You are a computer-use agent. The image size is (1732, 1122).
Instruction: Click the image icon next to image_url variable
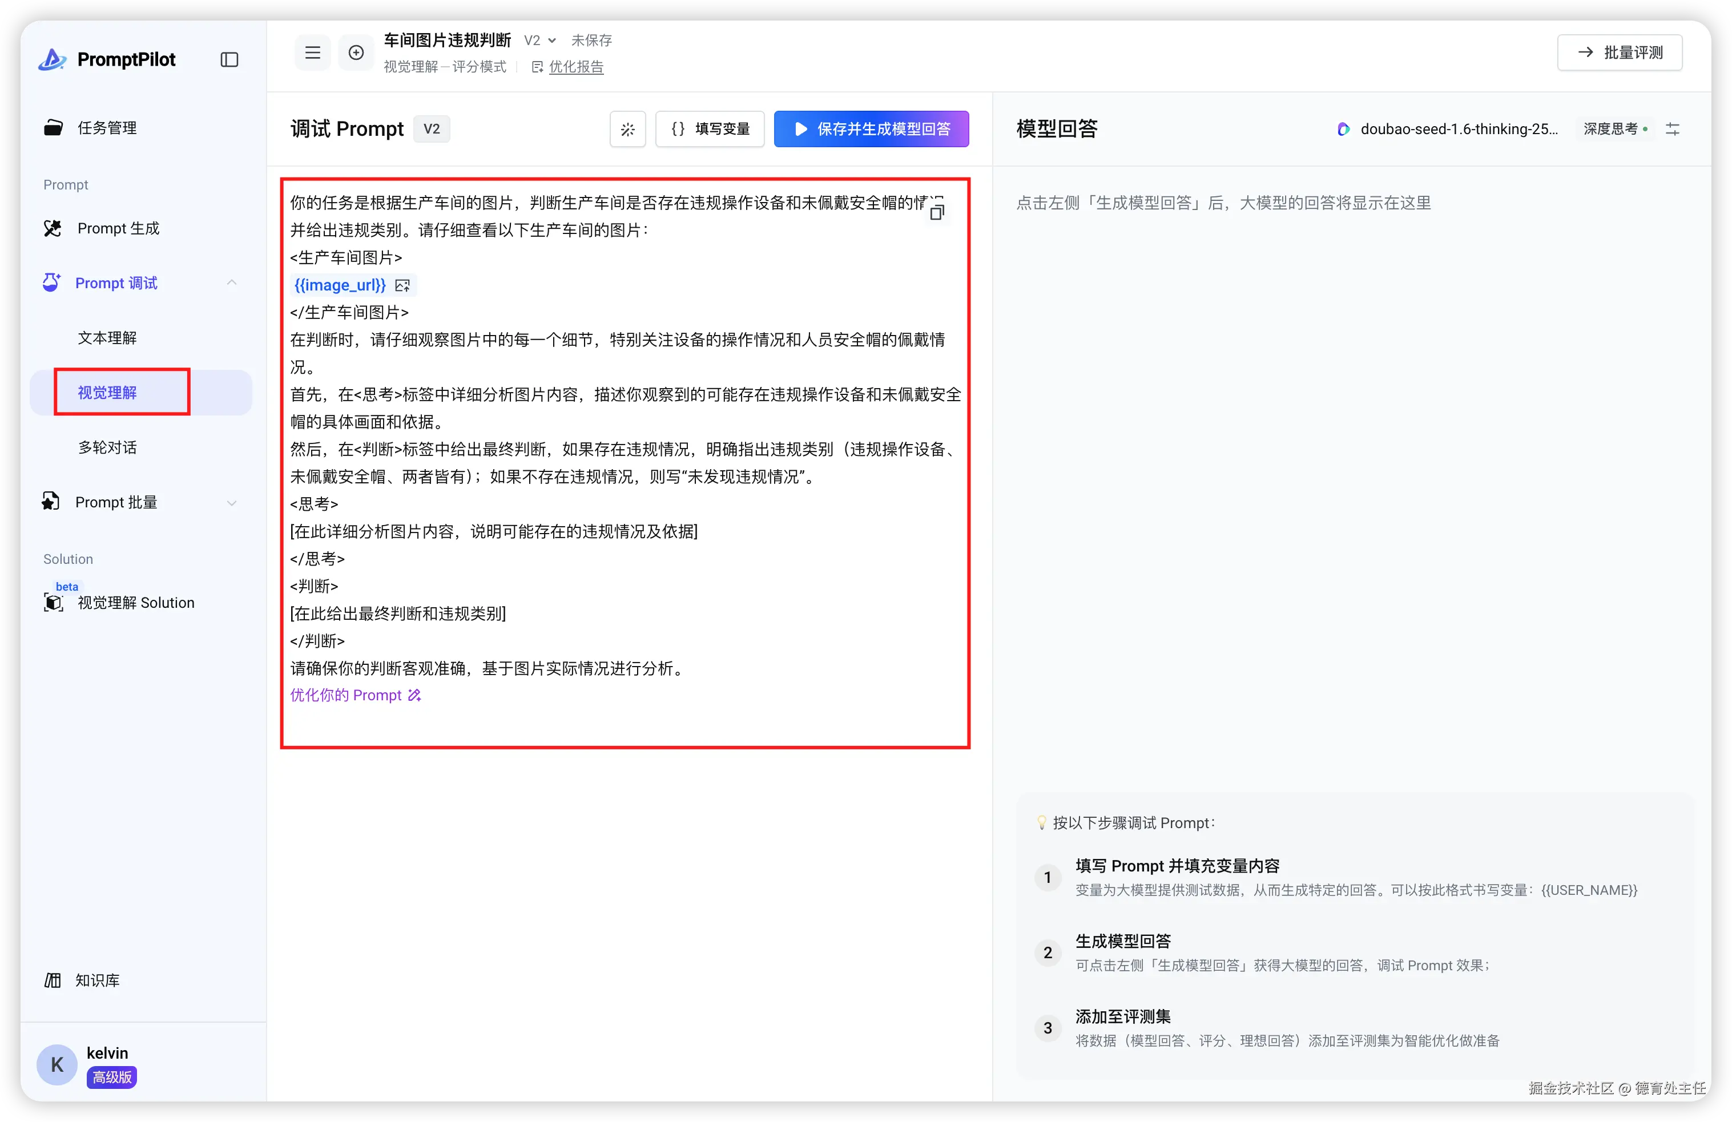pos(402,285)
